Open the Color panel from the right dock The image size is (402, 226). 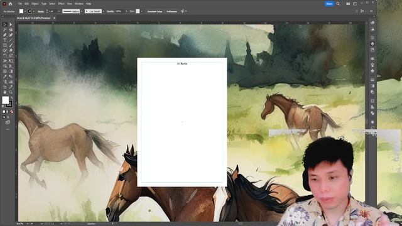[x=372, y=23]
